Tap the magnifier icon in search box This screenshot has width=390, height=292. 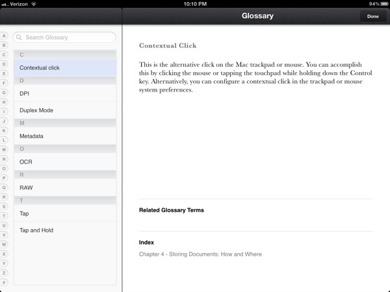coord(19,37)
